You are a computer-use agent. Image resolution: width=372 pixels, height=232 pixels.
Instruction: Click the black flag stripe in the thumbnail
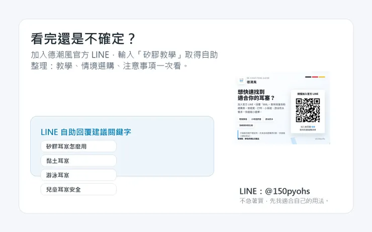[x=308, y=77]
